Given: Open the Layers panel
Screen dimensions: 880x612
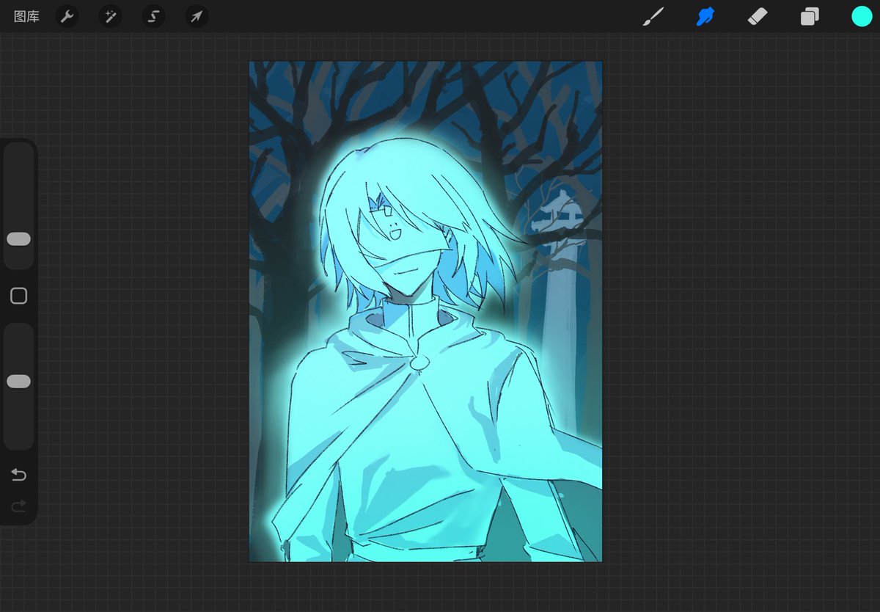Looking at the screenshot, I should pos(808,16).
